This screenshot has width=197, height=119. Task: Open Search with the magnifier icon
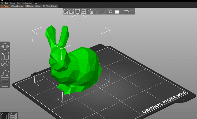[x=110, y=11]
